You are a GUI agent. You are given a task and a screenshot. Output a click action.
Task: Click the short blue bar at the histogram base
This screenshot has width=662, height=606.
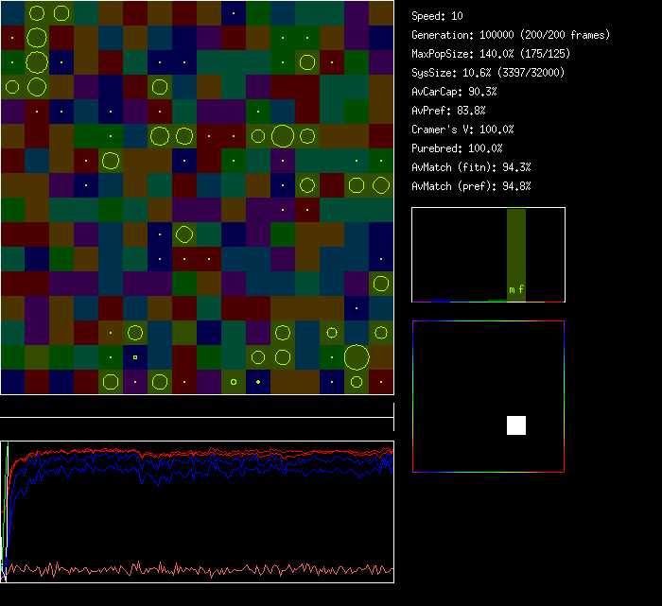point(440,300)
